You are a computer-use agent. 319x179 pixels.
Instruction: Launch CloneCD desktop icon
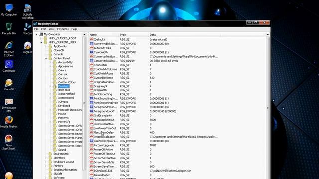(x=9, y=85)
